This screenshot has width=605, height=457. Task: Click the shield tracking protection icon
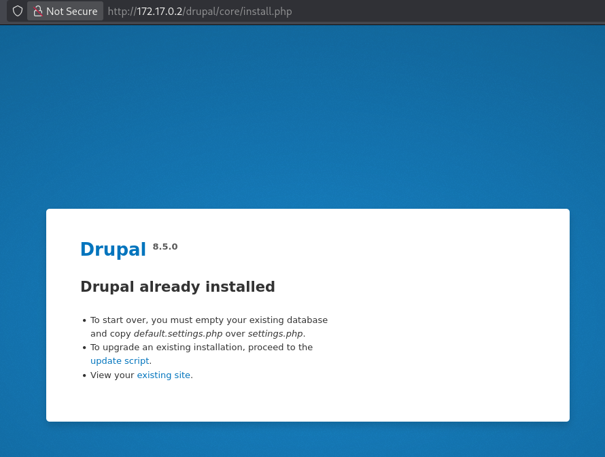18,11
